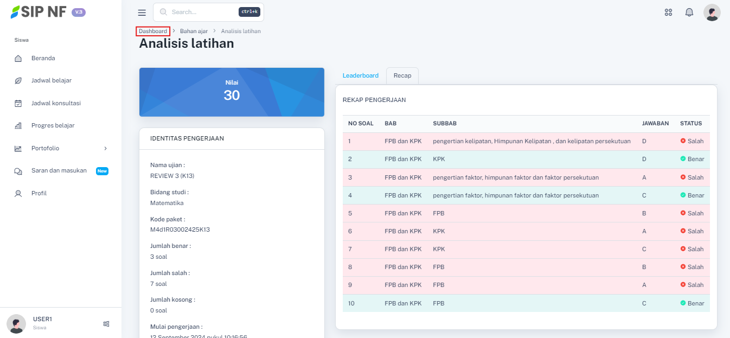Click the Beranda home icon
730x338 pixels.
tap(18, 59)
